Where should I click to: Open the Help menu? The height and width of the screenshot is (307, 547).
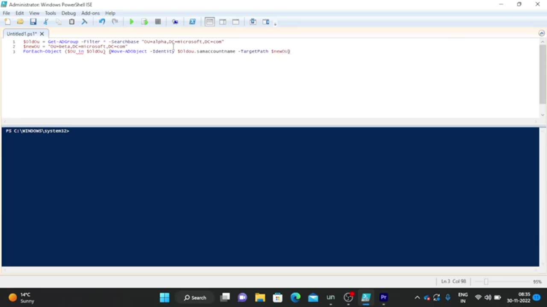click(110, 13)
